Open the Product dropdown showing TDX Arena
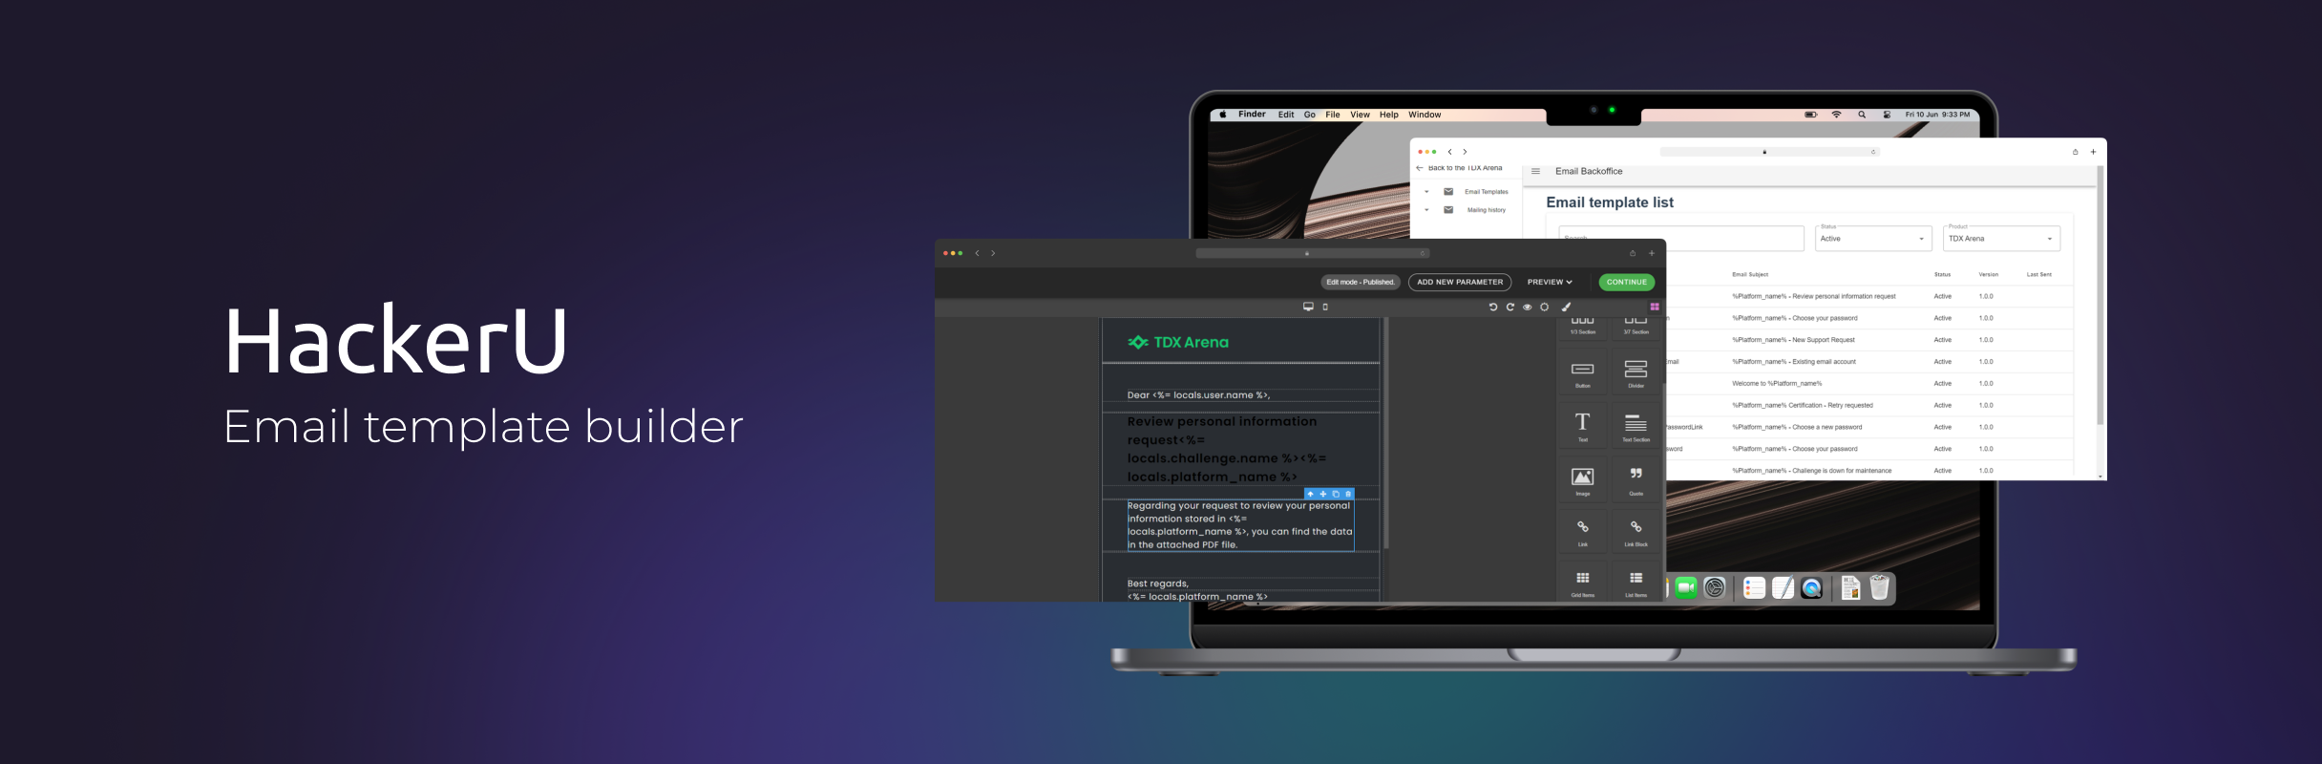 [x=2001, y=239]
